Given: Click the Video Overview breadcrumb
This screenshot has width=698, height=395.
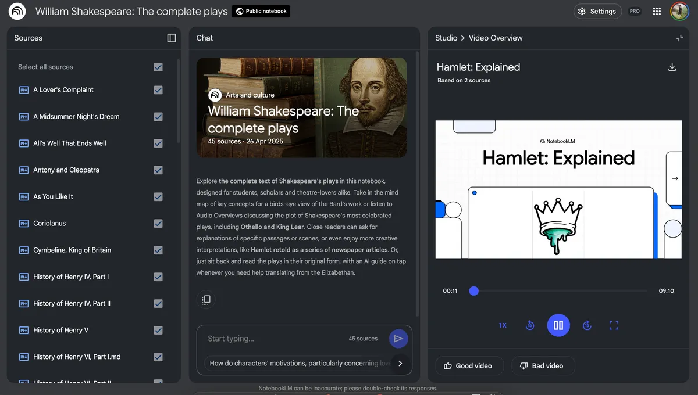Looking at the screenshot, I should coord(496,38).
